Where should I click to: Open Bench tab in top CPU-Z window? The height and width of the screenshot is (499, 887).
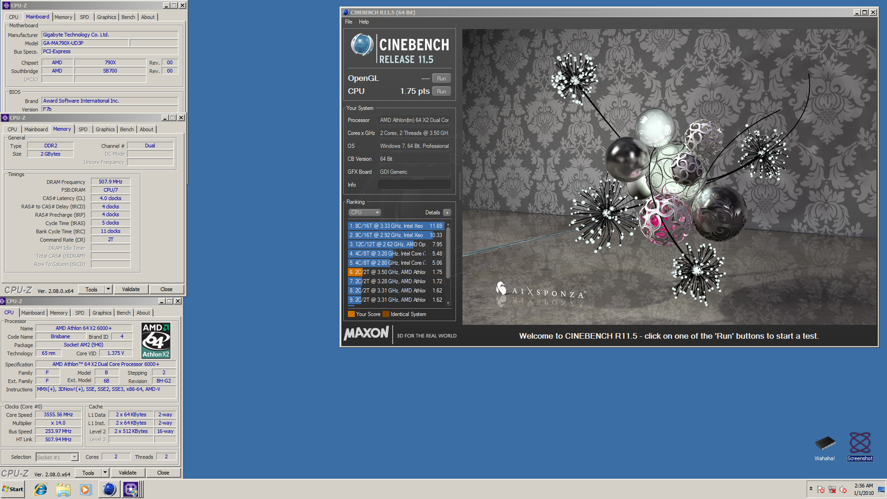(128, 17)
